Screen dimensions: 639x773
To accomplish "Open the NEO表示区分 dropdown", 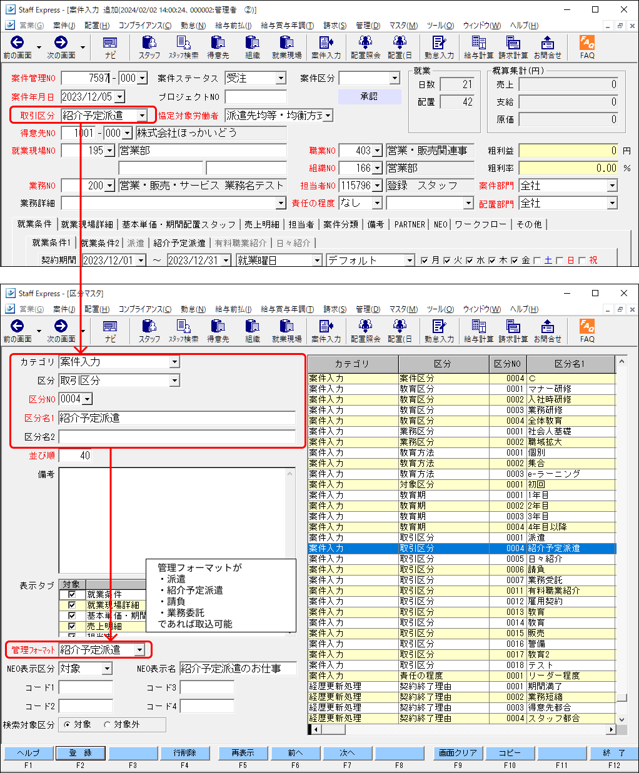I will tap(107, 669).
